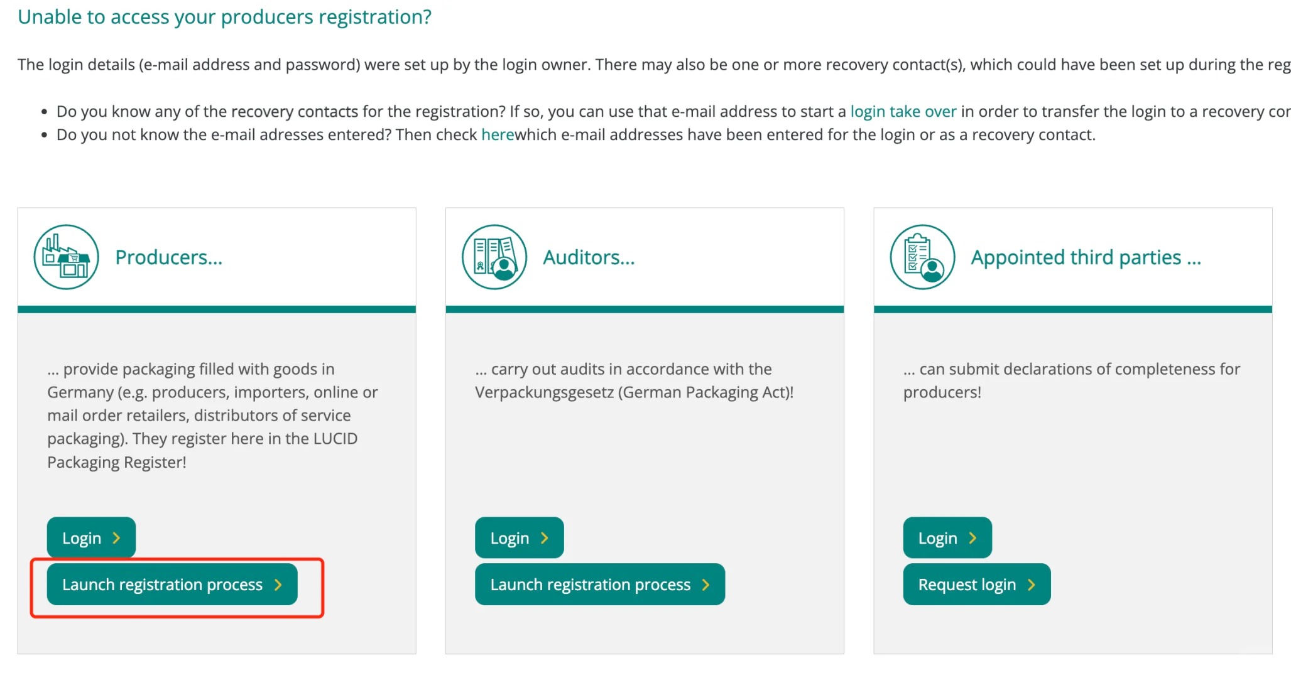This screenshot has height=678, width=1291.
Task: Click the teal divider bar under Auditors
Action: point(645,309)
